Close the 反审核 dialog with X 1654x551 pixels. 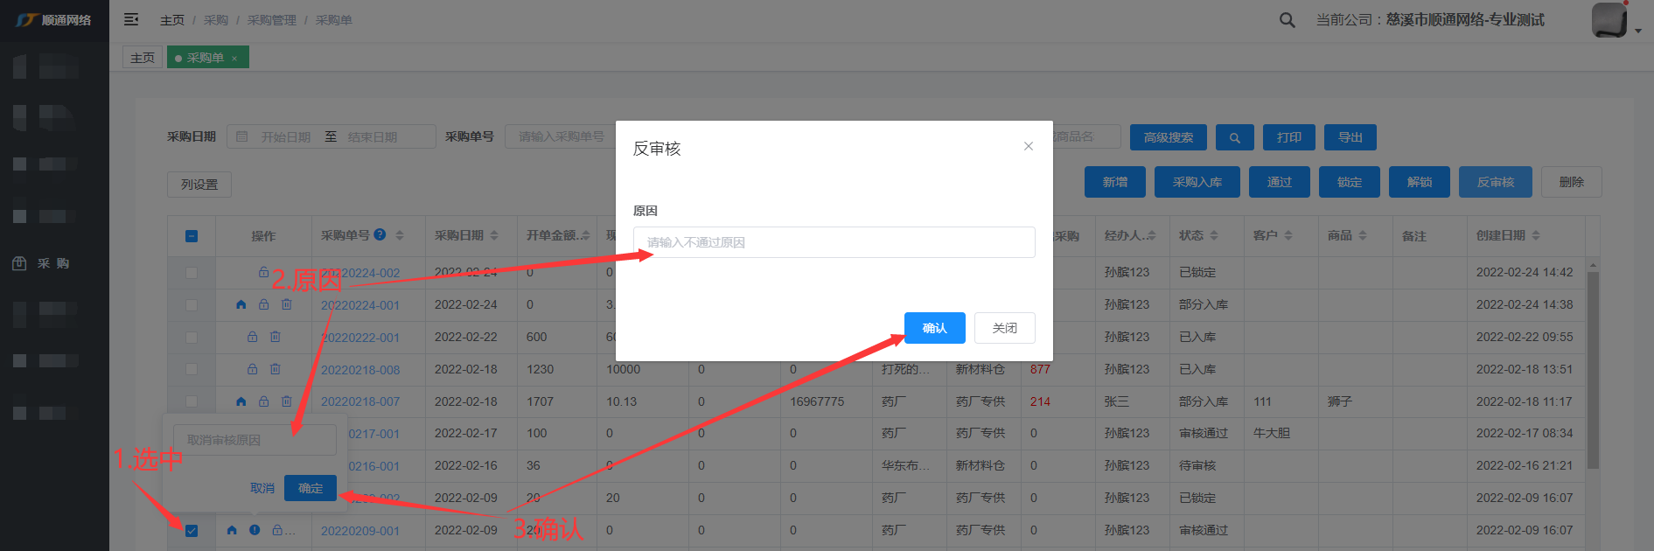tap(1029, 146)
